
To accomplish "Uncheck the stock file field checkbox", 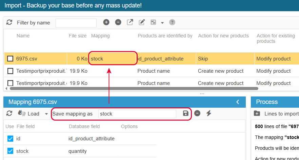I will tap(10, 151).
